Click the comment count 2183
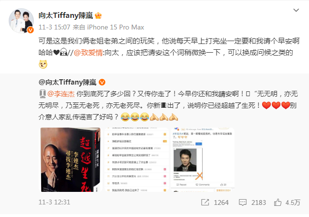The height and width of the screenshot is (217, 309). point(259,203)
